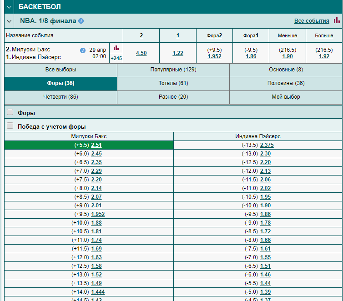Image resolution: width=343 pixels, height=301 pixels.
Task: Collapse the NBA 1/8 финала chevron
Action: pyautogui.click(x=9, y=21)
